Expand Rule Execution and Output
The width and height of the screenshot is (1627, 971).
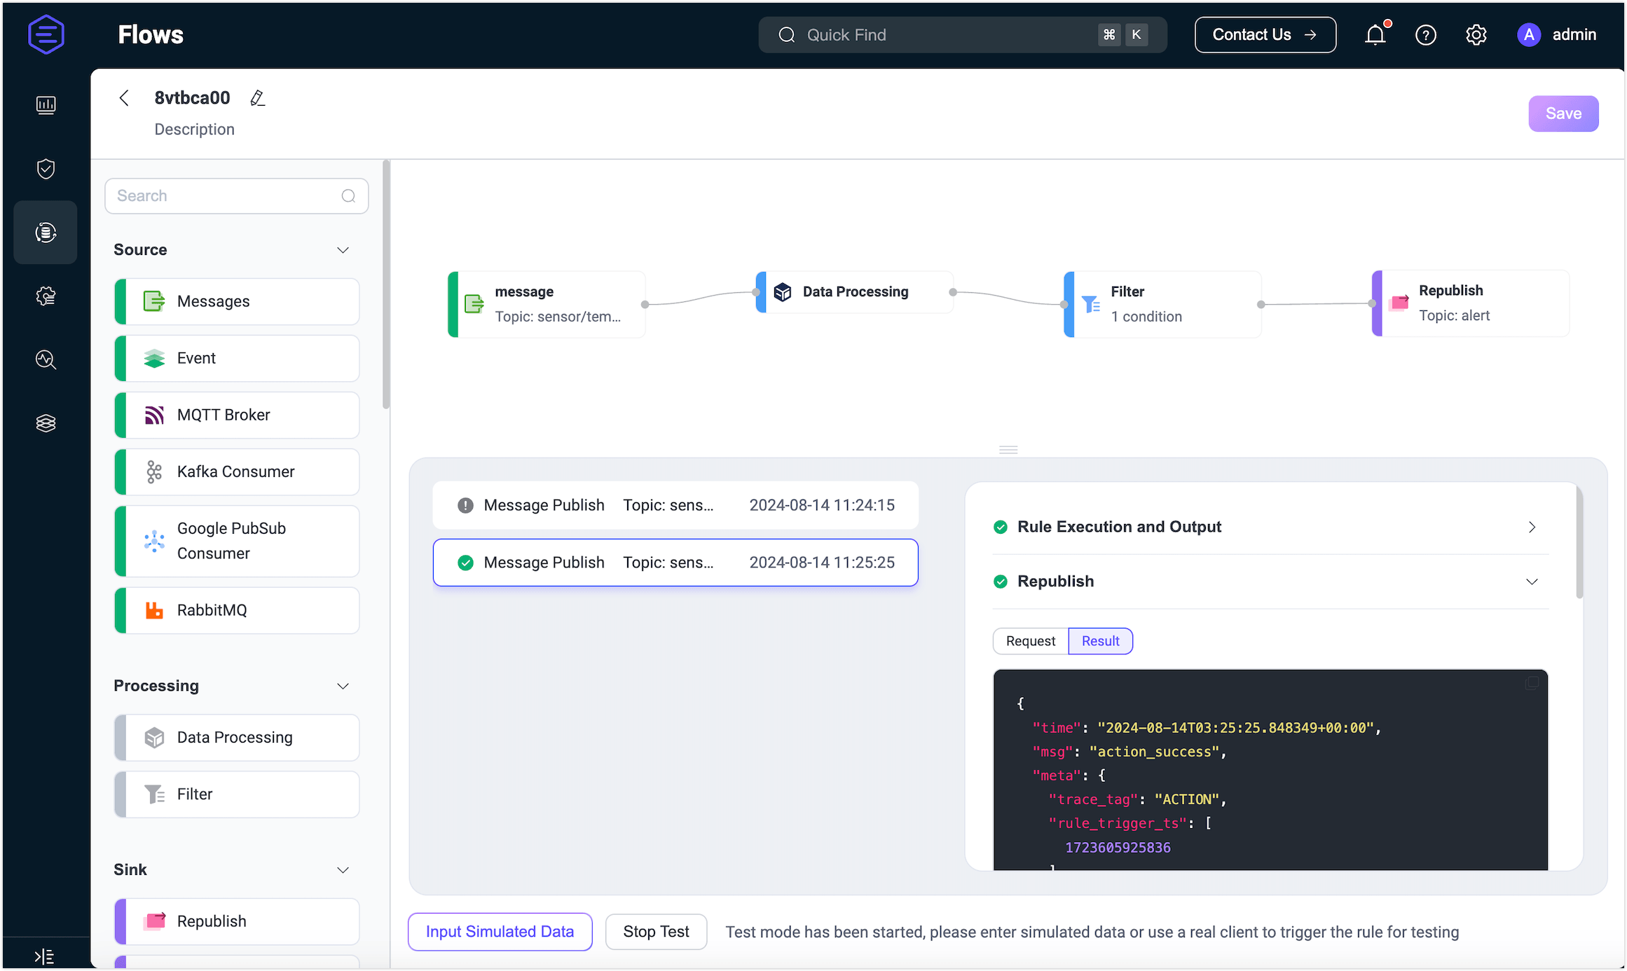click(x=1532, y=527)
